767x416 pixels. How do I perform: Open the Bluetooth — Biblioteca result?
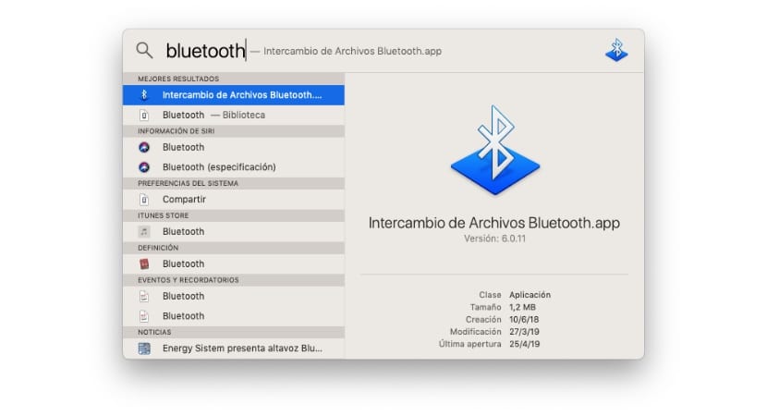(x=213, y=115)
